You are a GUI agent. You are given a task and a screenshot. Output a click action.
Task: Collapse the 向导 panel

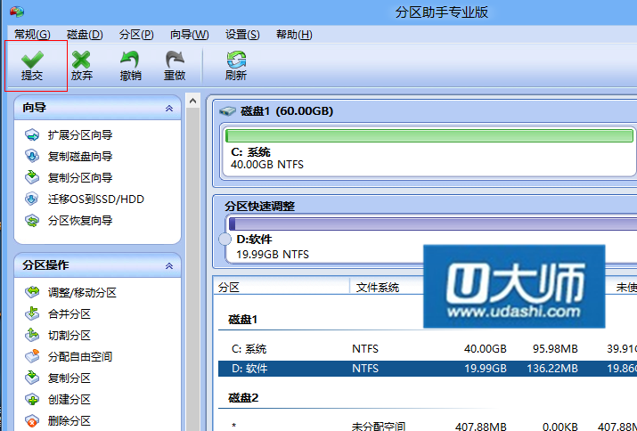(x=169, y=109)
